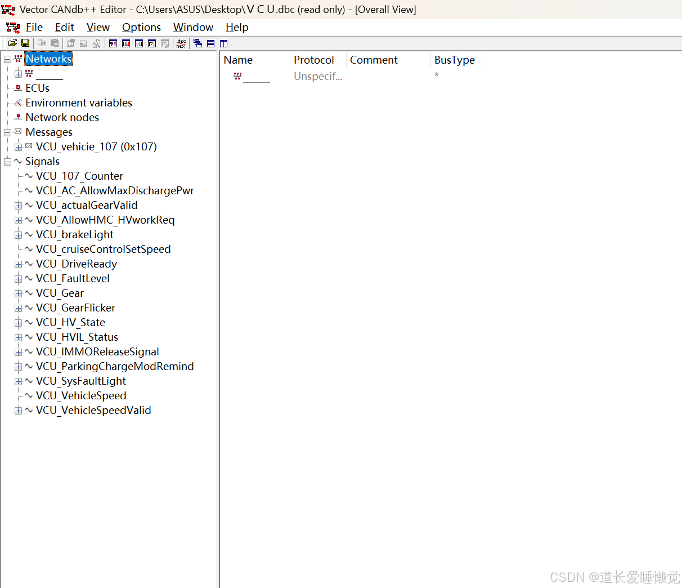Click the VCU_VehicleSpeed signal icon

[29, 395]
